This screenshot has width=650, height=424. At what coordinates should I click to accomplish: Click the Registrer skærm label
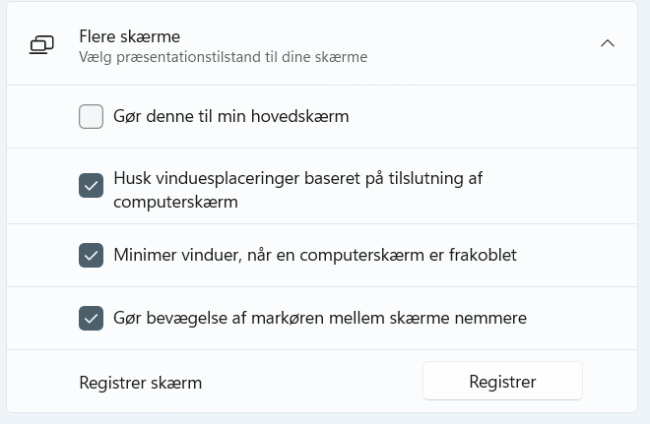[x=141, y=383]
